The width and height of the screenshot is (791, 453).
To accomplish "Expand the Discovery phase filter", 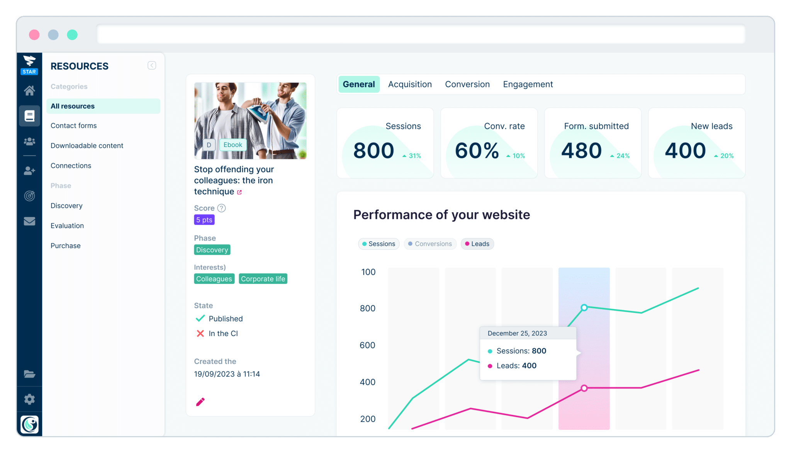I will 67,205.
